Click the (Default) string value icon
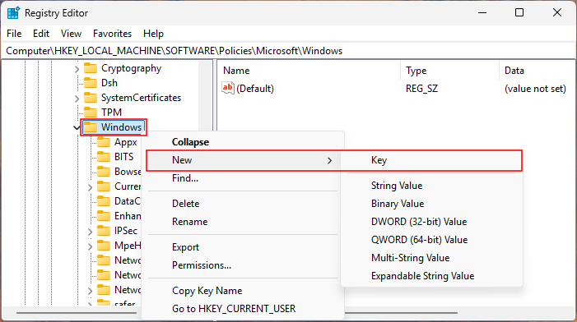Image resolution: width=577 pixels, height=322 pixels. click(228, 88)
